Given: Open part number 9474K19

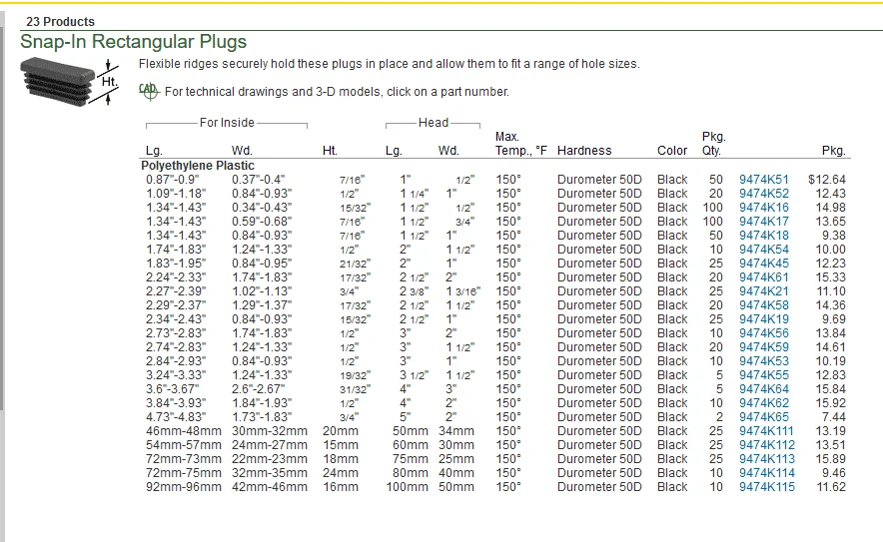Looking at the screenshot, I should click(x=763, y=319).
